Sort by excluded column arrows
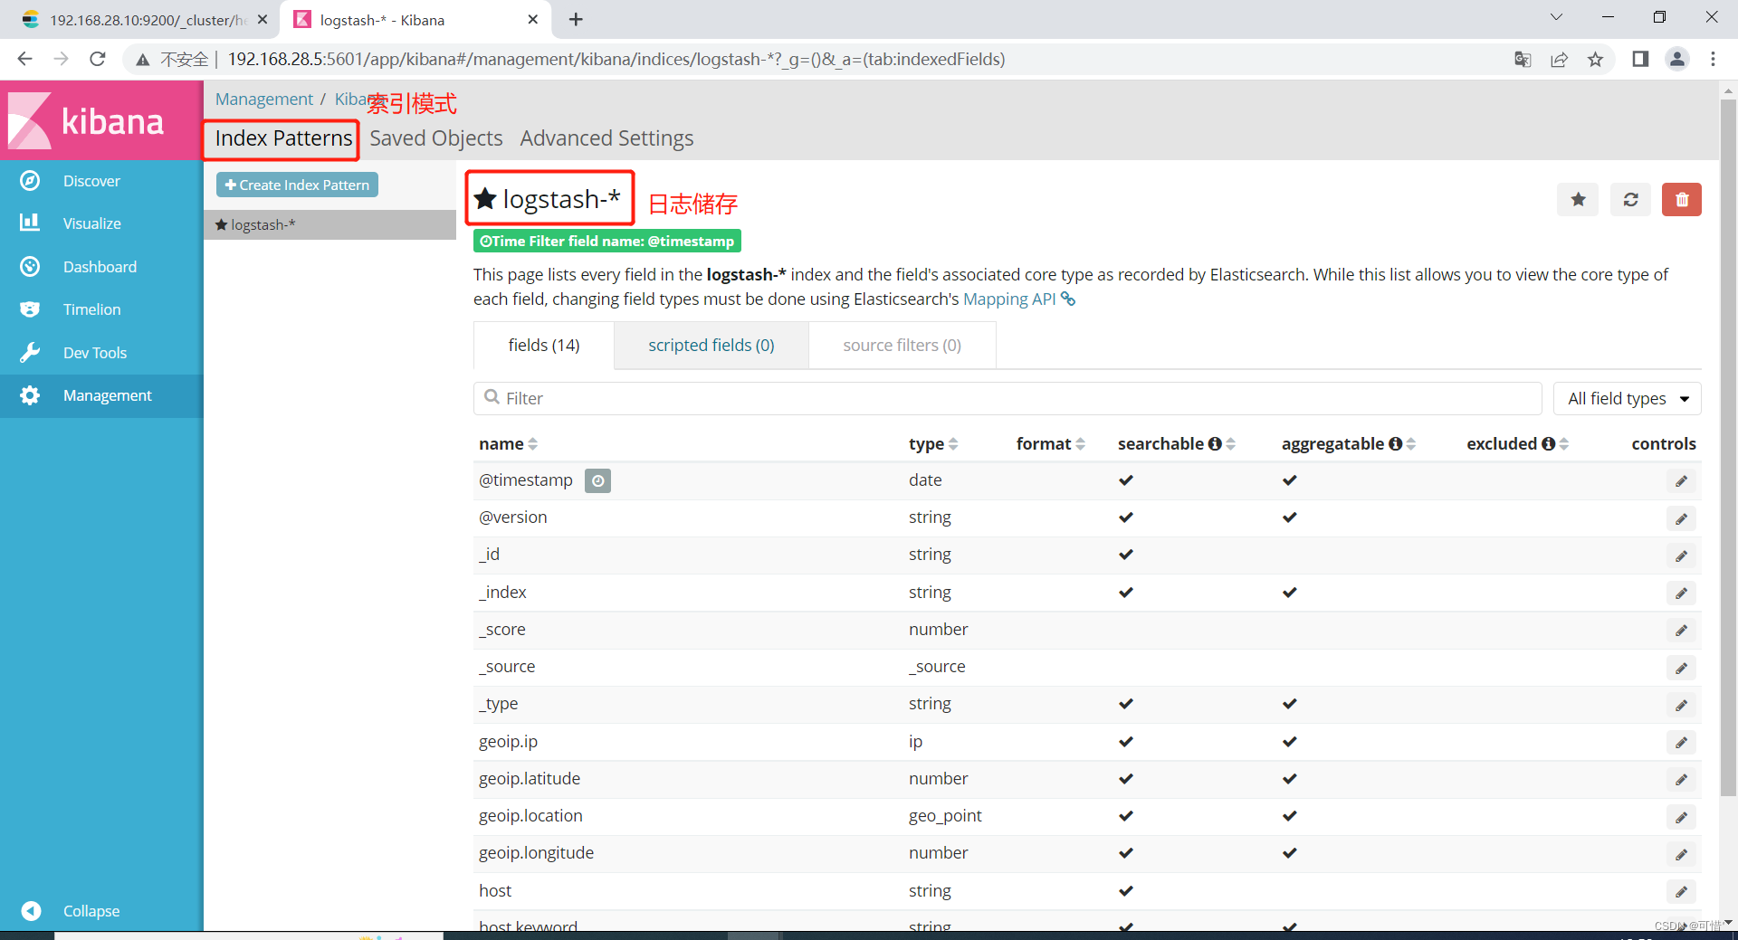Image resolution: width=1738 pixels, height=940 pixels. pyautogui.click(x=1563, y=443)
